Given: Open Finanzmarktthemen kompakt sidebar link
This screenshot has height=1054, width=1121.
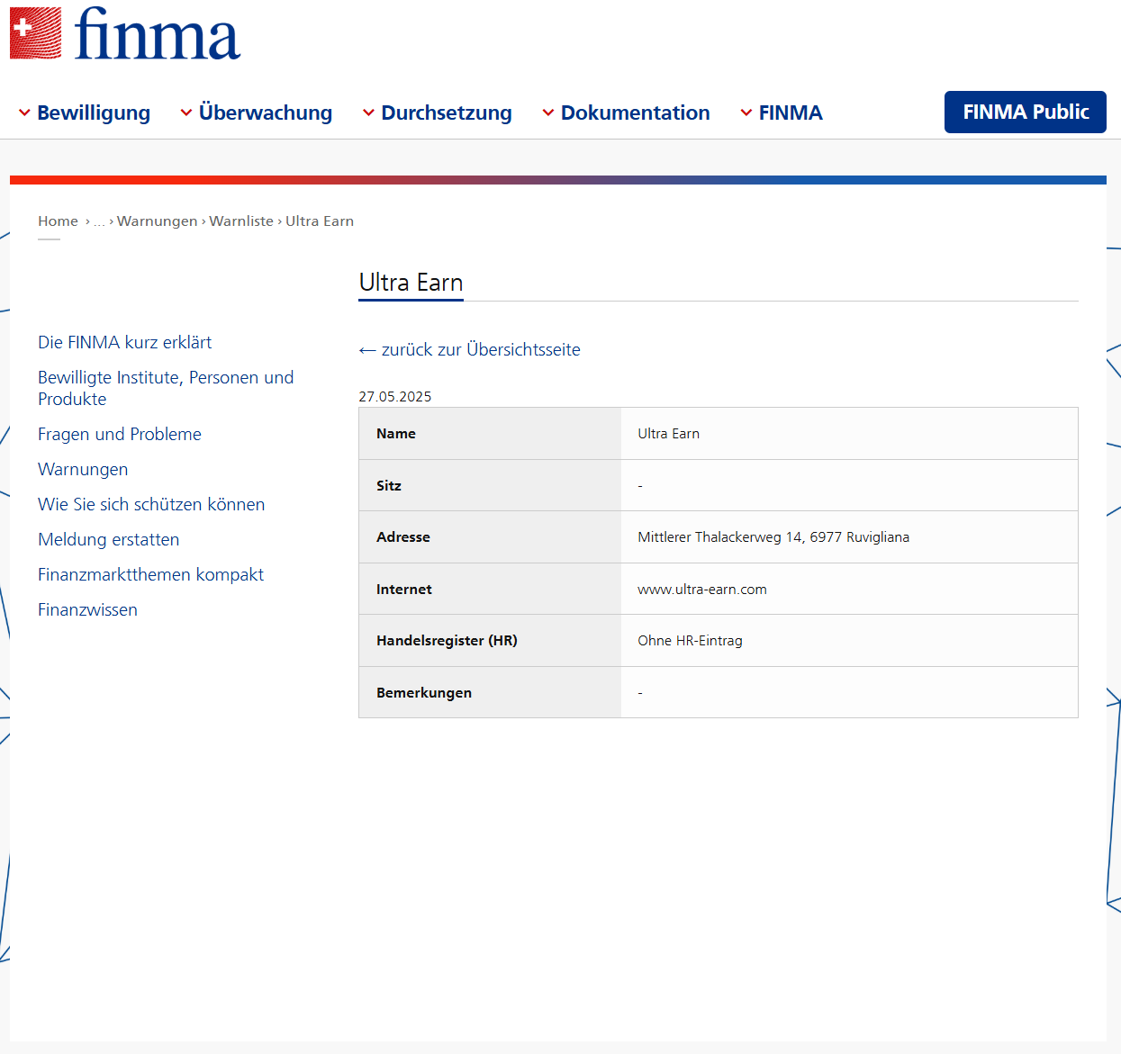Looking at the screenshot, I should tap(151, 574).
